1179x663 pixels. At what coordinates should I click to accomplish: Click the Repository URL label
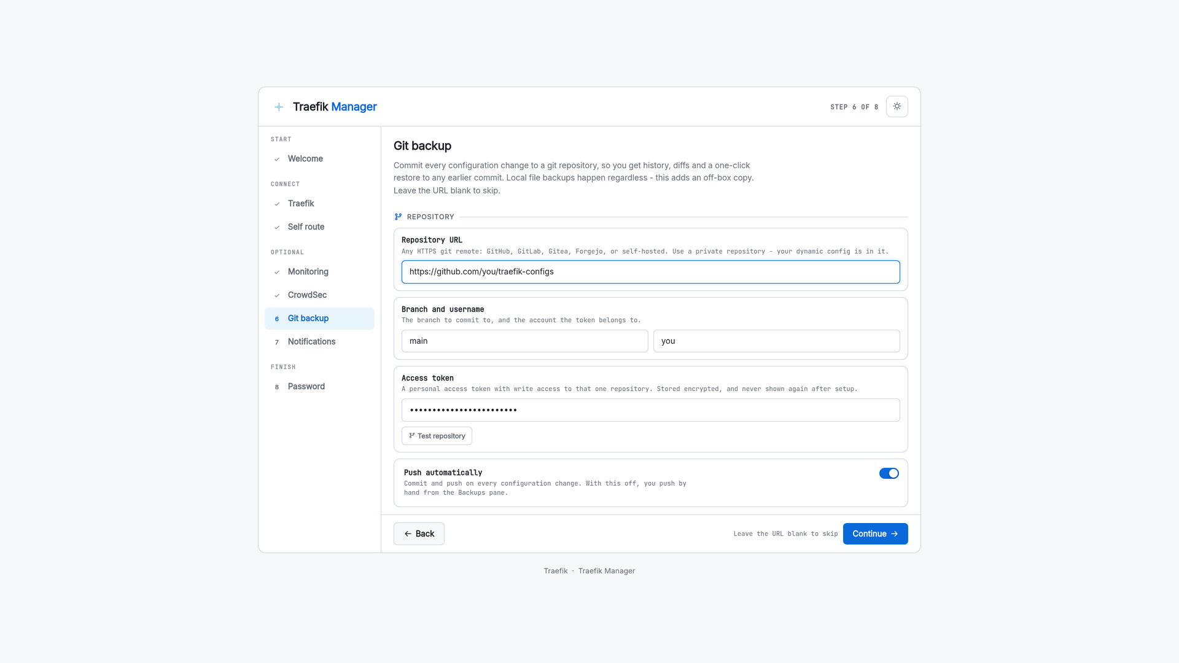[432, 240]
